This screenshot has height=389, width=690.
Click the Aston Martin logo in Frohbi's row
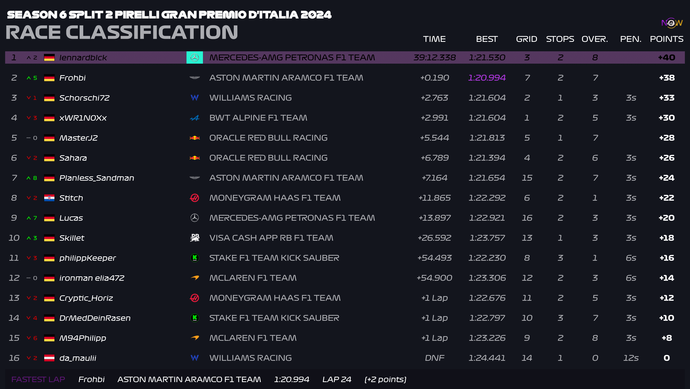pyautogui.click(x=194, y=78)
